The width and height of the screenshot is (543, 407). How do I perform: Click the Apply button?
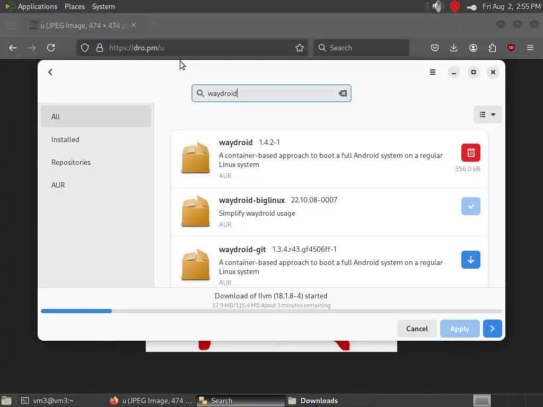pyautogui.click(x=460, y=329)
